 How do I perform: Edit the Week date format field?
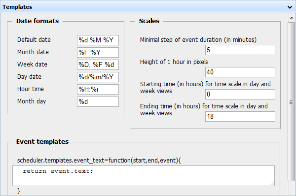[98, 65]
